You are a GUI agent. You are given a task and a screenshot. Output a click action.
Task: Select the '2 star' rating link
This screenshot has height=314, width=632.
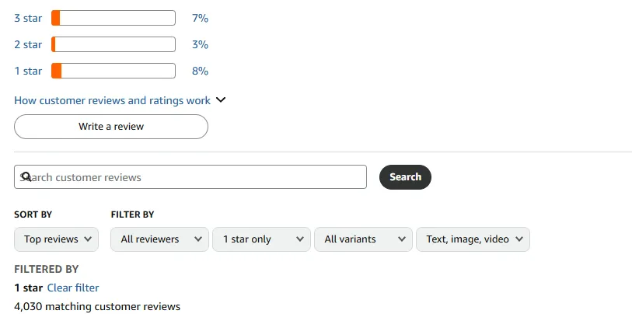pyautogui.click(x=28, y=44)
